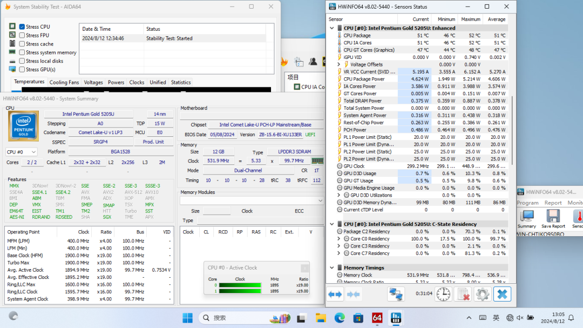583x328 pixels.
Task: Enable Stress system memory checkbox
Action: tap(22, 52)
